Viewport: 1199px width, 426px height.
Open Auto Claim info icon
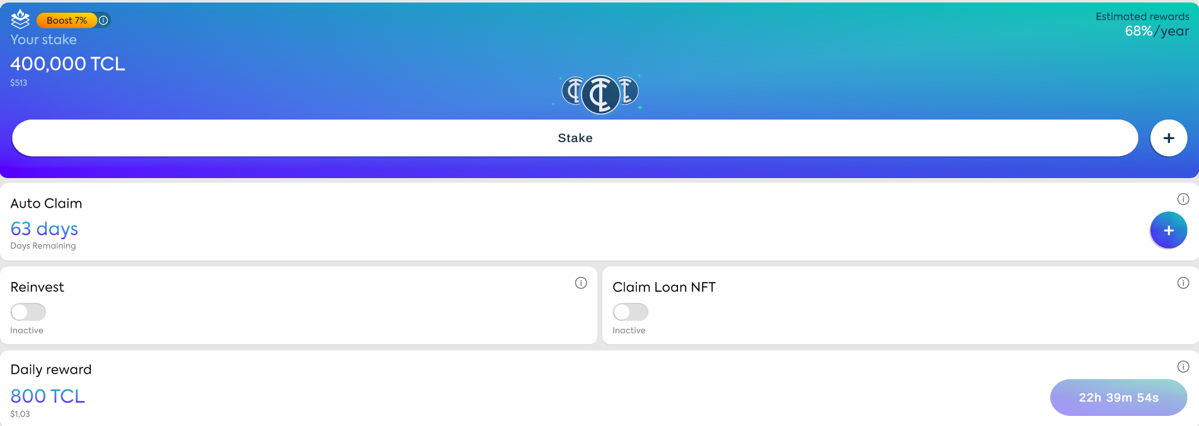pos(1183,199)
